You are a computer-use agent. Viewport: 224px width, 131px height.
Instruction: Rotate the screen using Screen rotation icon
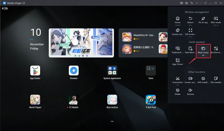(178, 30)
